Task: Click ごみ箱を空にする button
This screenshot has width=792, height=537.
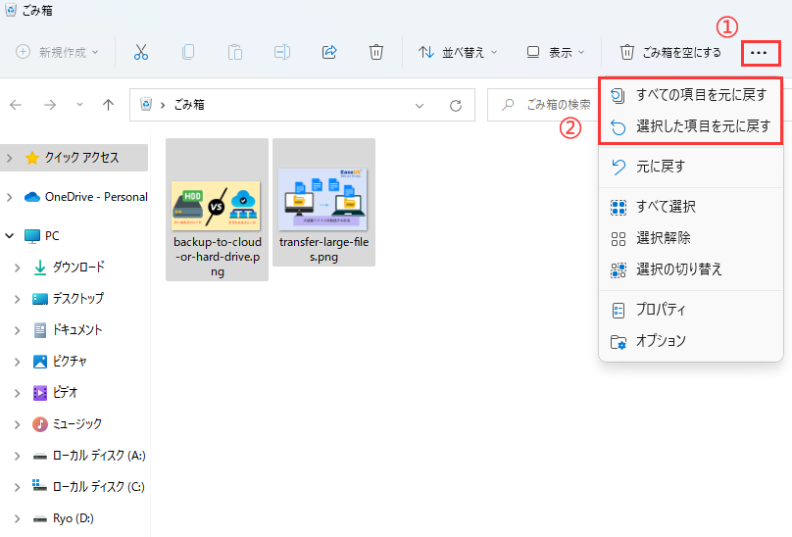Action: pyautogui.click(x=670, y=52)
